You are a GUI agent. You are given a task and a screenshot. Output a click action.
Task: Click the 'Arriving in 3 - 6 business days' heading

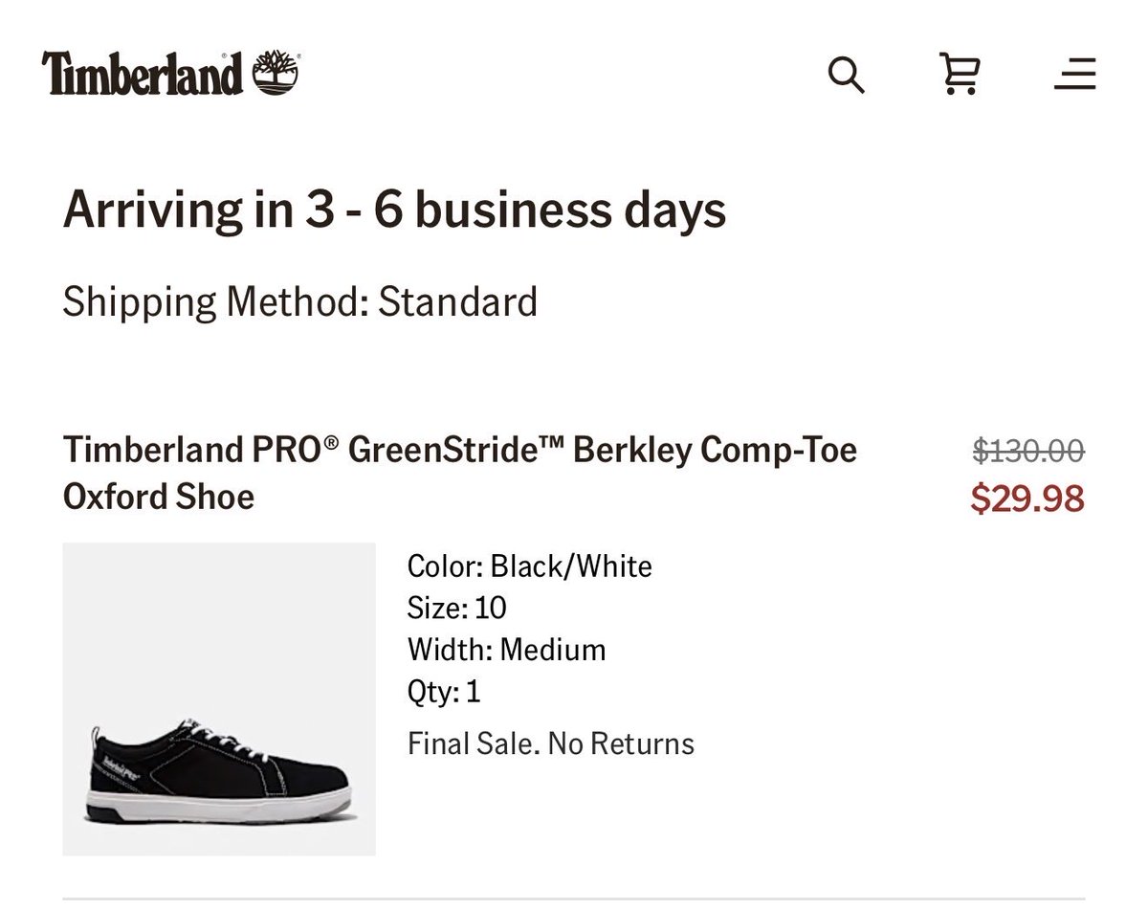394,211
